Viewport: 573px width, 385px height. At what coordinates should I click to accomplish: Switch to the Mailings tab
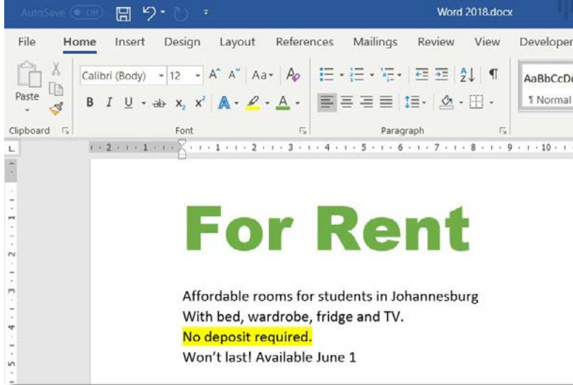(375, 42)
